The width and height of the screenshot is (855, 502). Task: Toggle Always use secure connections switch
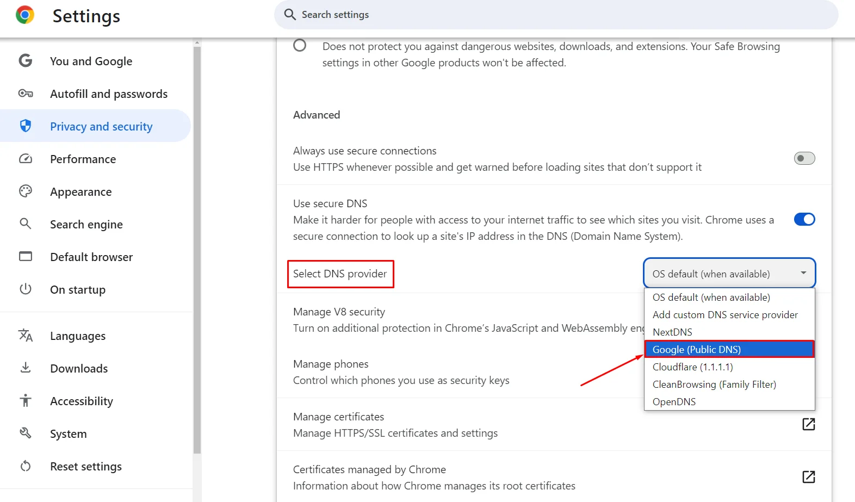click(804, 158)
